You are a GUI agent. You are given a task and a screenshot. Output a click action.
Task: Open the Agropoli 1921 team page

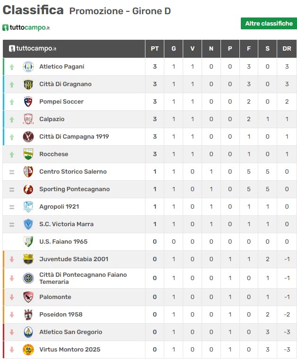pos(59,206)
